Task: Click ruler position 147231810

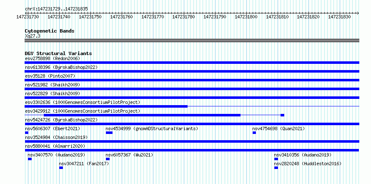Action: tap(277, 17)
